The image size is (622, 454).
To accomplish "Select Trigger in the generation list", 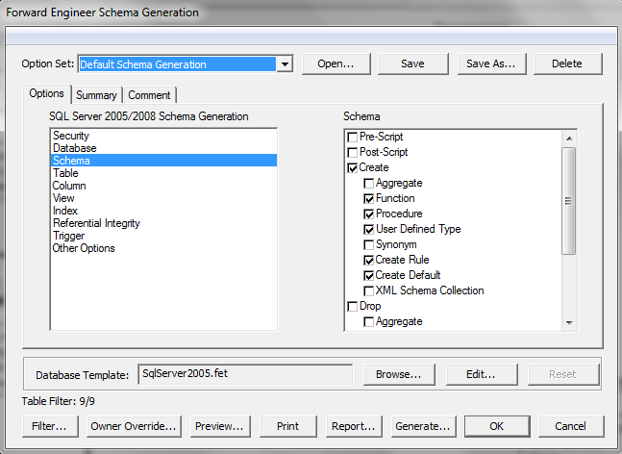I will [x=163, y=236].
